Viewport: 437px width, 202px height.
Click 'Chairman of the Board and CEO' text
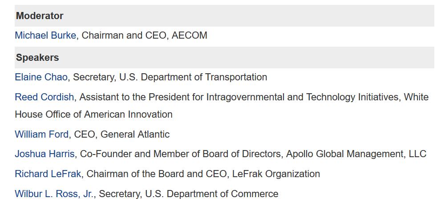[x=156, y=174]
